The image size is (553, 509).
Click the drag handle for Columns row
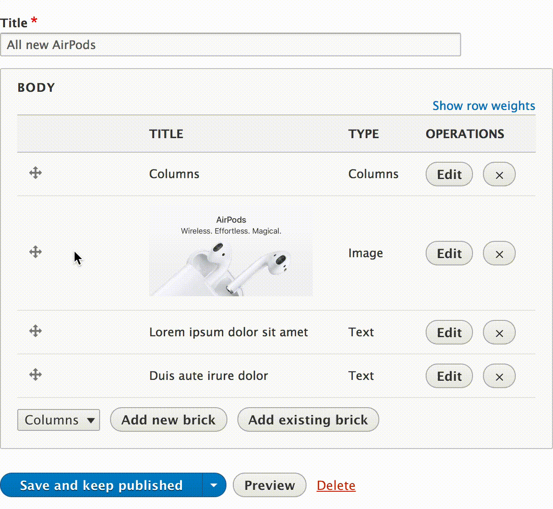click(x=35, y=173)
